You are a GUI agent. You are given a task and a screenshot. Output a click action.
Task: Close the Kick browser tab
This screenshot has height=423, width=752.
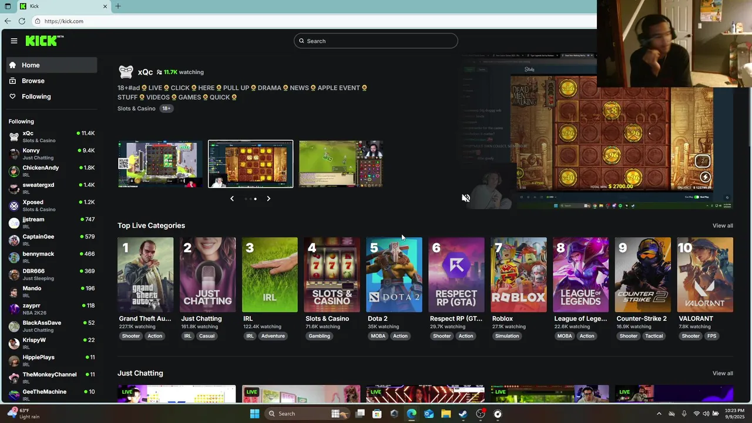[105, 6]
